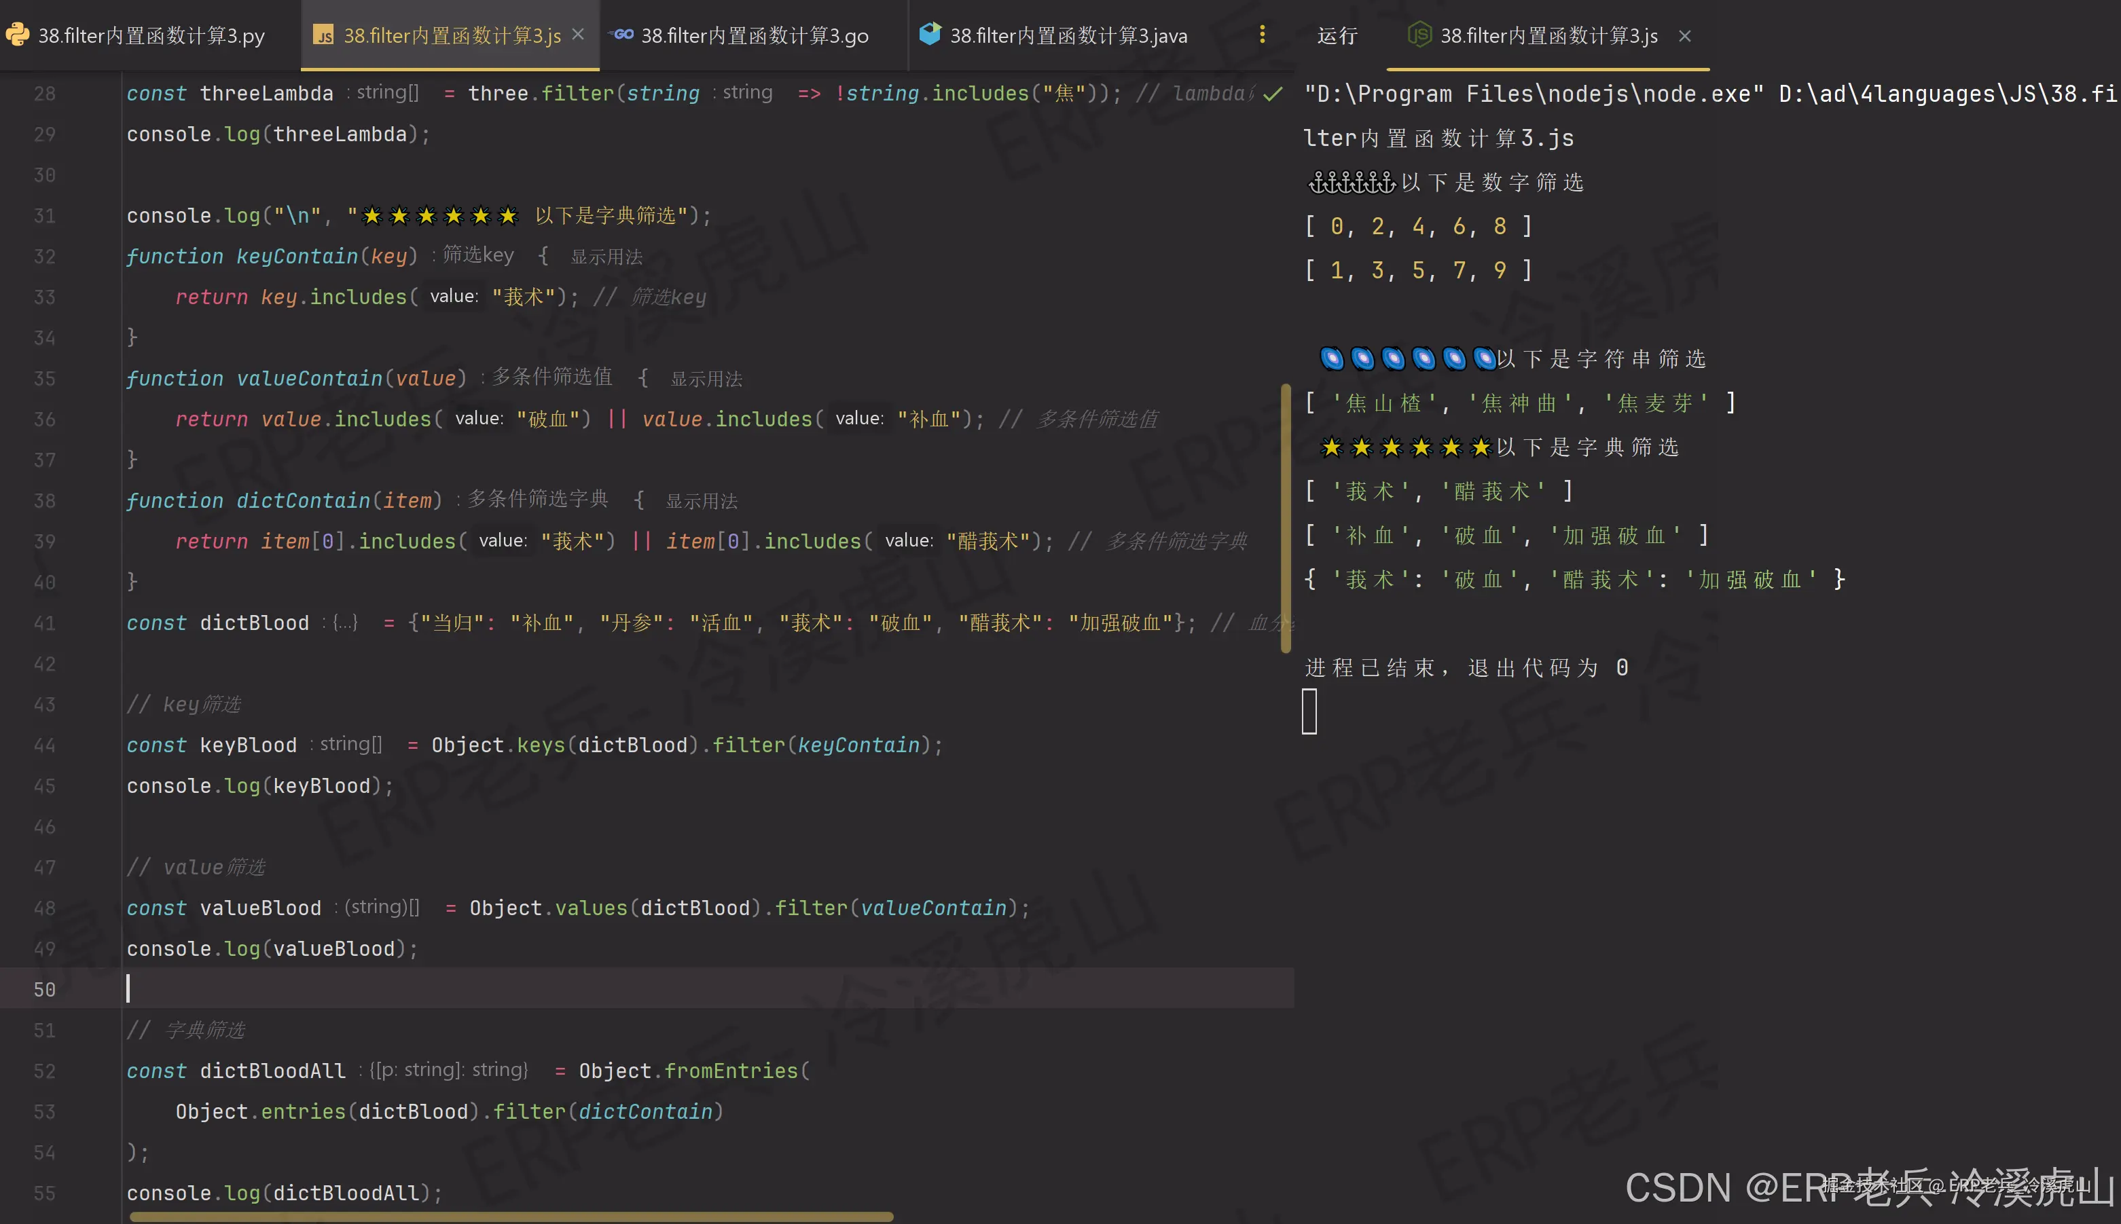This screenshot has width=2121, height=1224.
Task: Click the green inspection checkmark in the editor
Action: pyautogui.click(x=1273, y=93)
